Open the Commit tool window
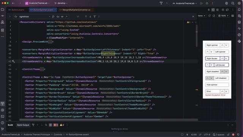Screen dimensions: 243x137 pos(3,16)
